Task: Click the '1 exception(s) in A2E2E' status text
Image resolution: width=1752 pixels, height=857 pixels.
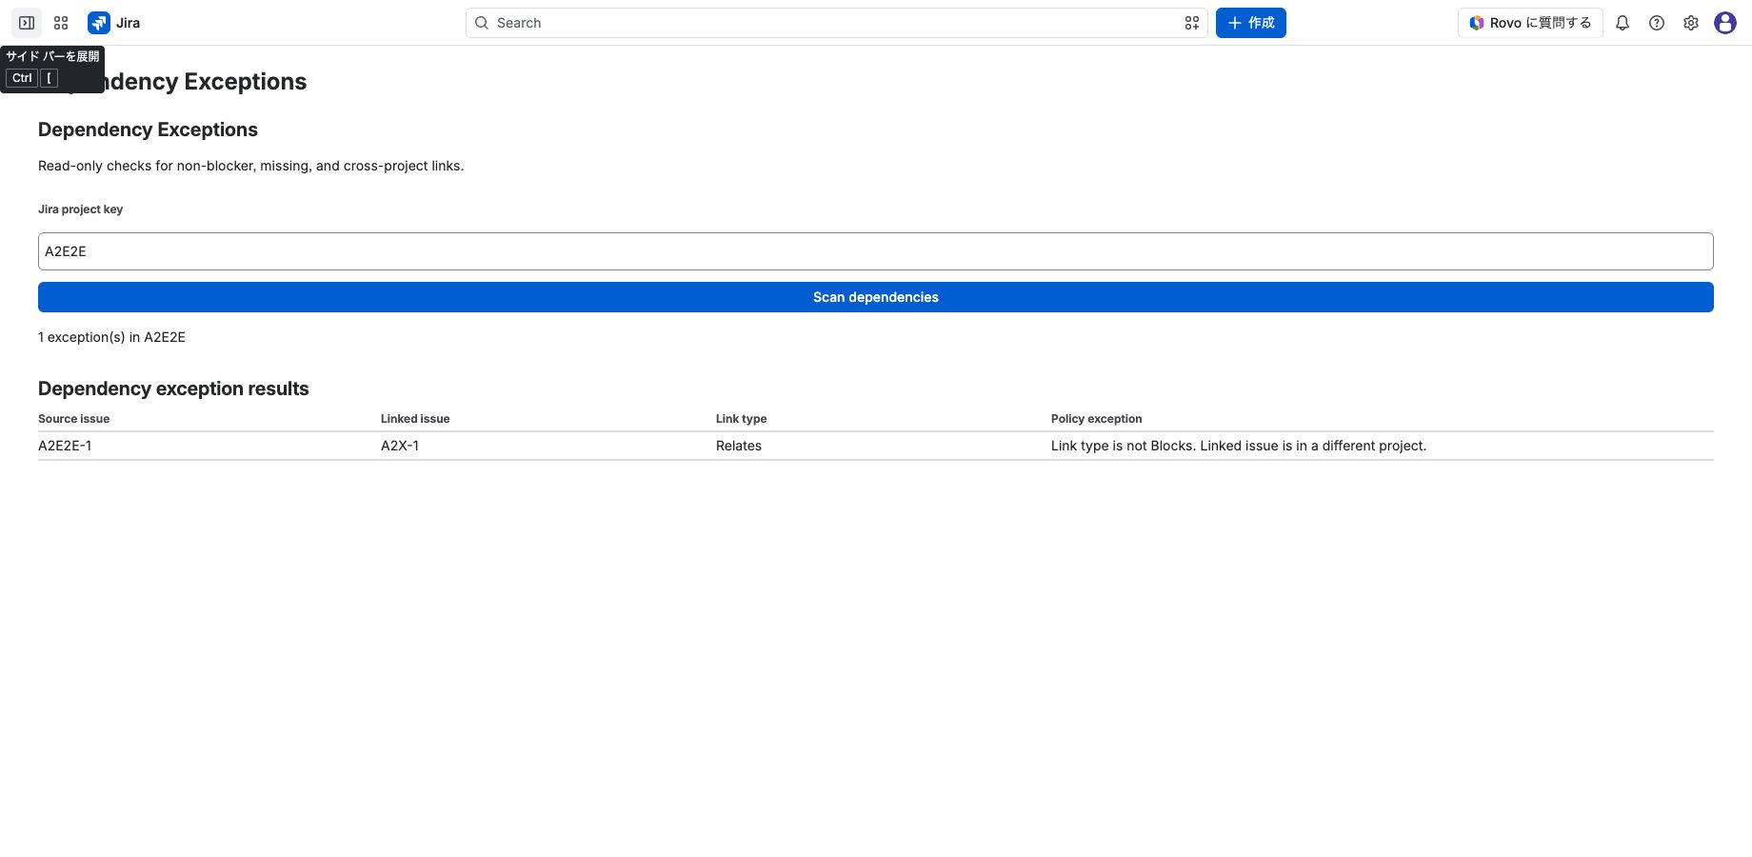Action: [111, 337]
